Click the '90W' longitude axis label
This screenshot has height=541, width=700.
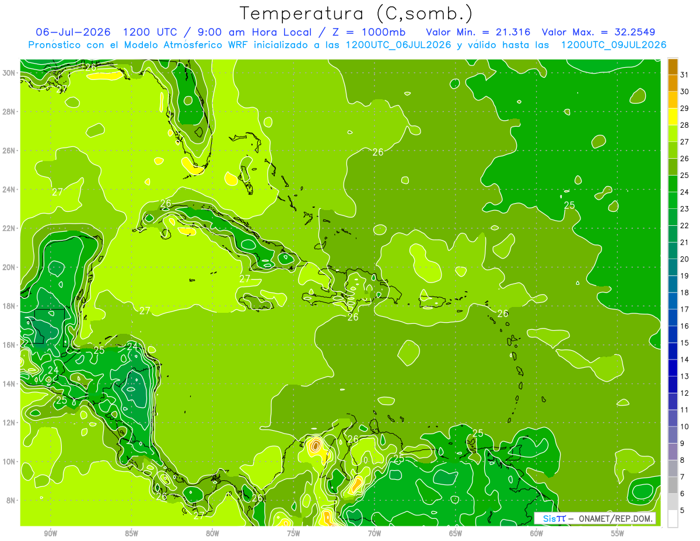(x=51, y=533)
